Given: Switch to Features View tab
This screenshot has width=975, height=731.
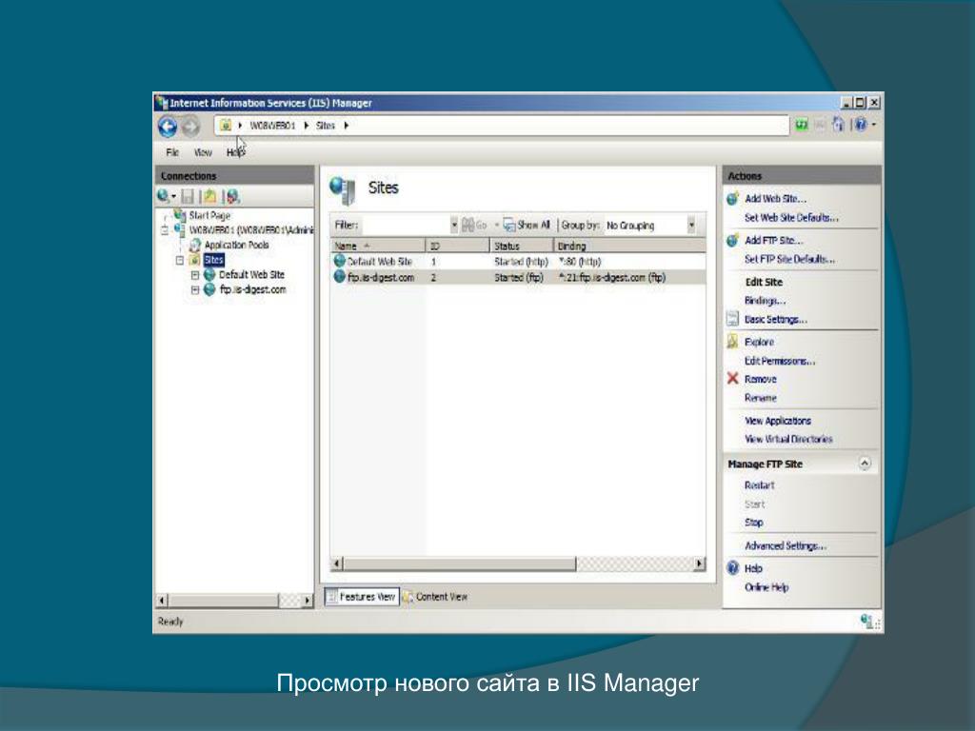Looking at the screenshot, I should [361, 597].
